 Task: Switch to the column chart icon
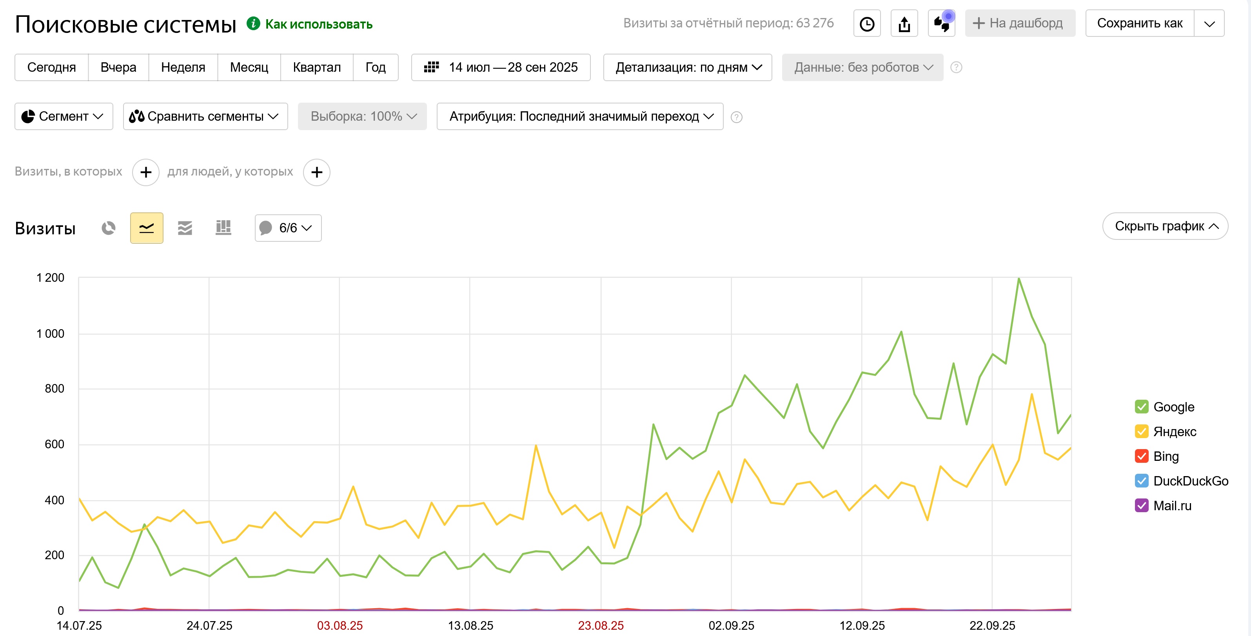[223, 228]
